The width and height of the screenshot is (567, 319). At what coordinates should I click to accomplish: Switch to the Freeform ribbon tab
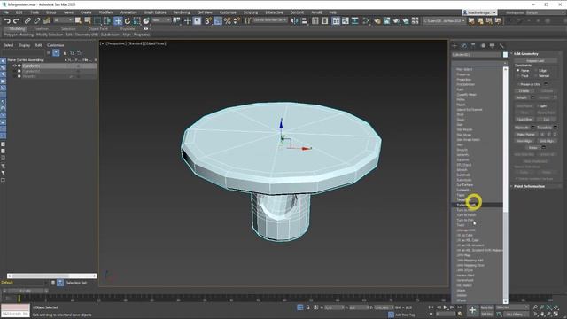click(x=41, y=29)
